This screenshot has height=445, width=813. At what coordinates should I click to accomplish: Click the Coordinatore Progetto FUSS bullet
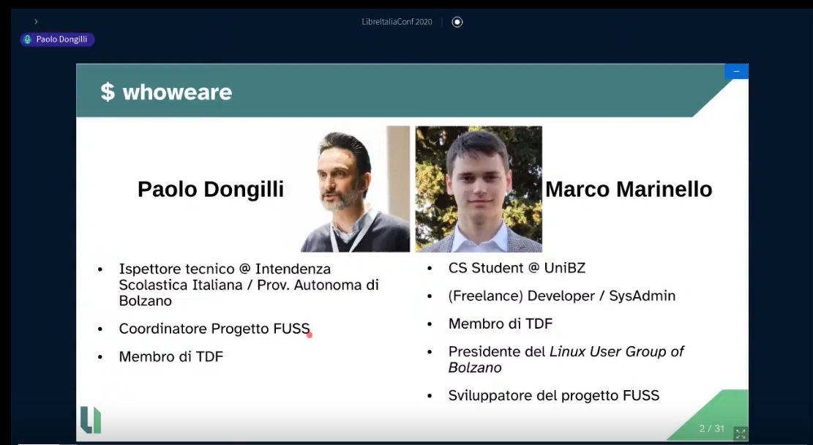(214, 329)
